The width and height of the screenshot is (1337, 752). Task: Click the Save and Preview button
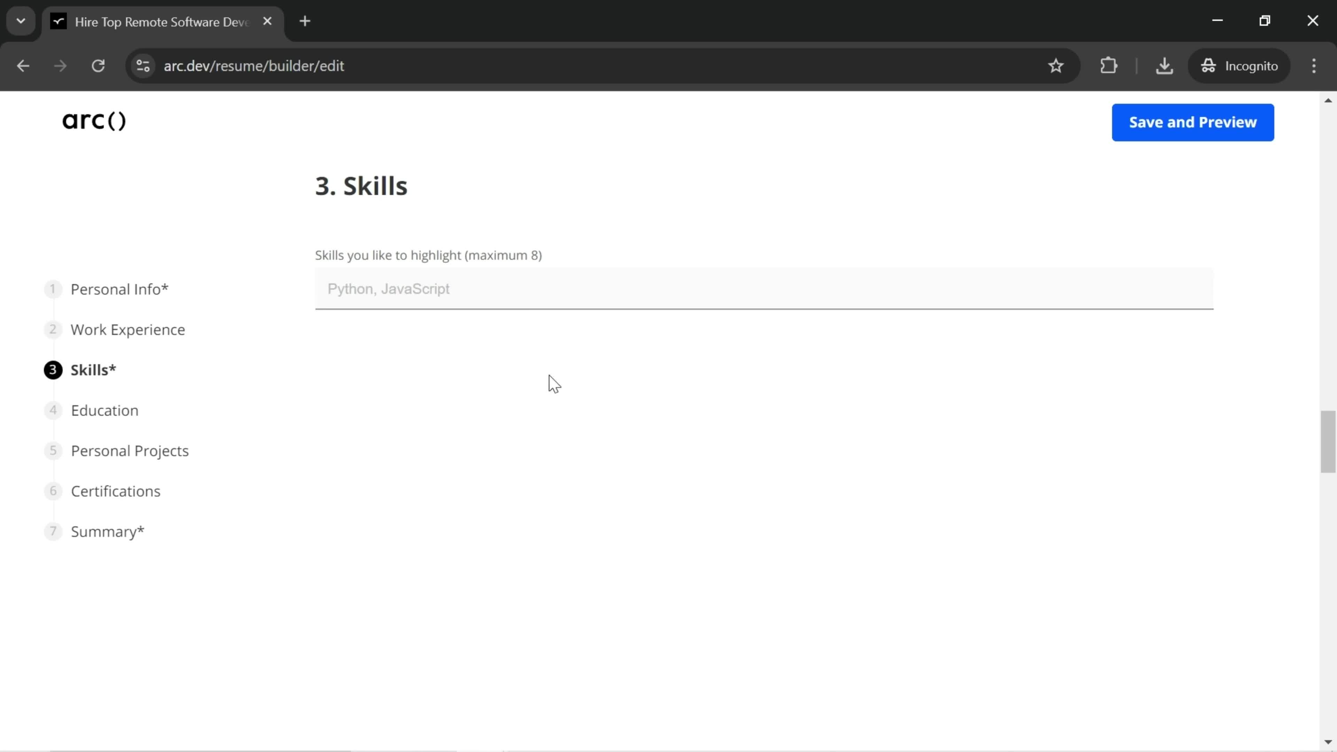click(x=1193, y=121)
